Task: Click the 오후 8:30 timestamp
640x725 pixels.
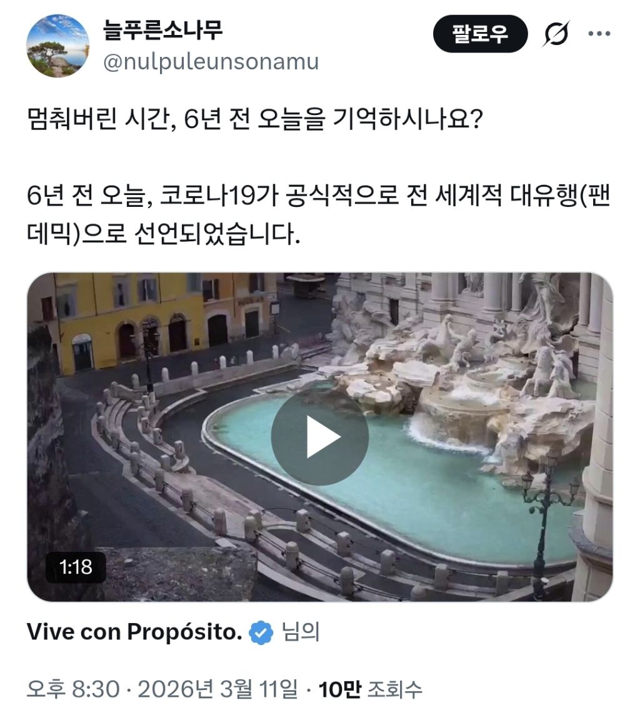Action: click(x=73, y=689)
